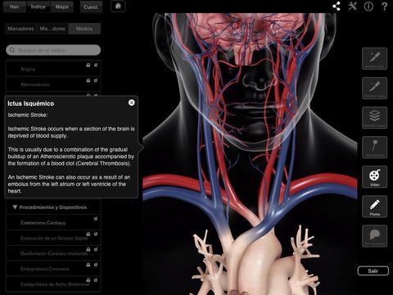Open the tools settings wrench icon
393x295 pixels.
click(352, 6)
